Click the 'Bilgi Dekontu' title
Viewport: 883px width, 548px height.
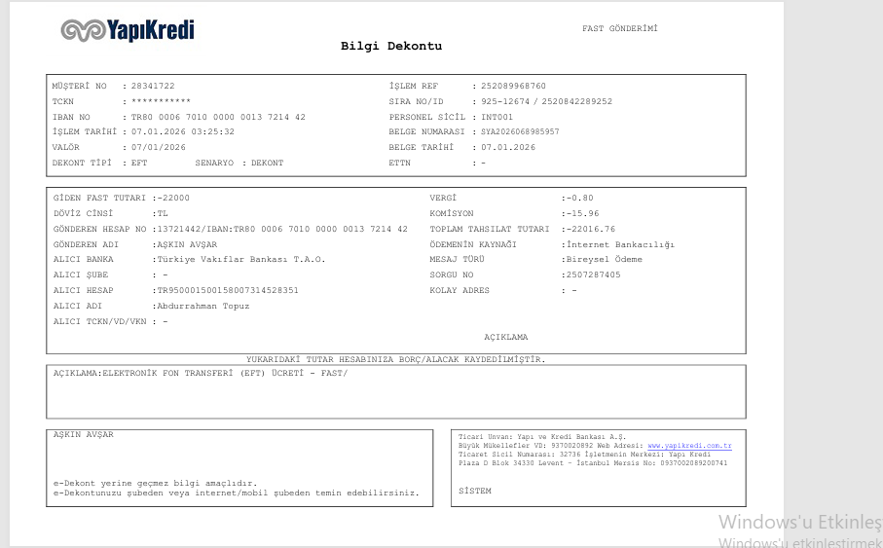[x=391, y=46]
